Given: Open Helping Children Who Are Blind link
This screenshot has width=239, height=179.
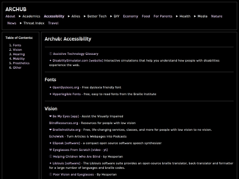Looking at the screenshot, I should (x=77, y=156).
